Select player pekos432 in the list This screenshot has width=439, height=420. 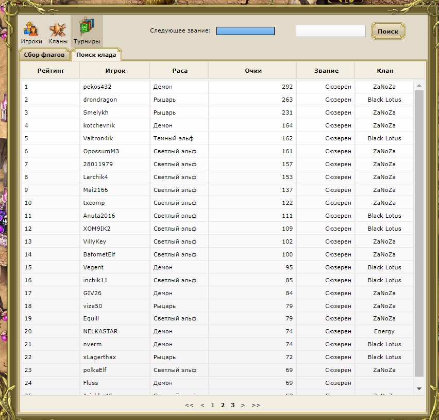tap(97, 87)
